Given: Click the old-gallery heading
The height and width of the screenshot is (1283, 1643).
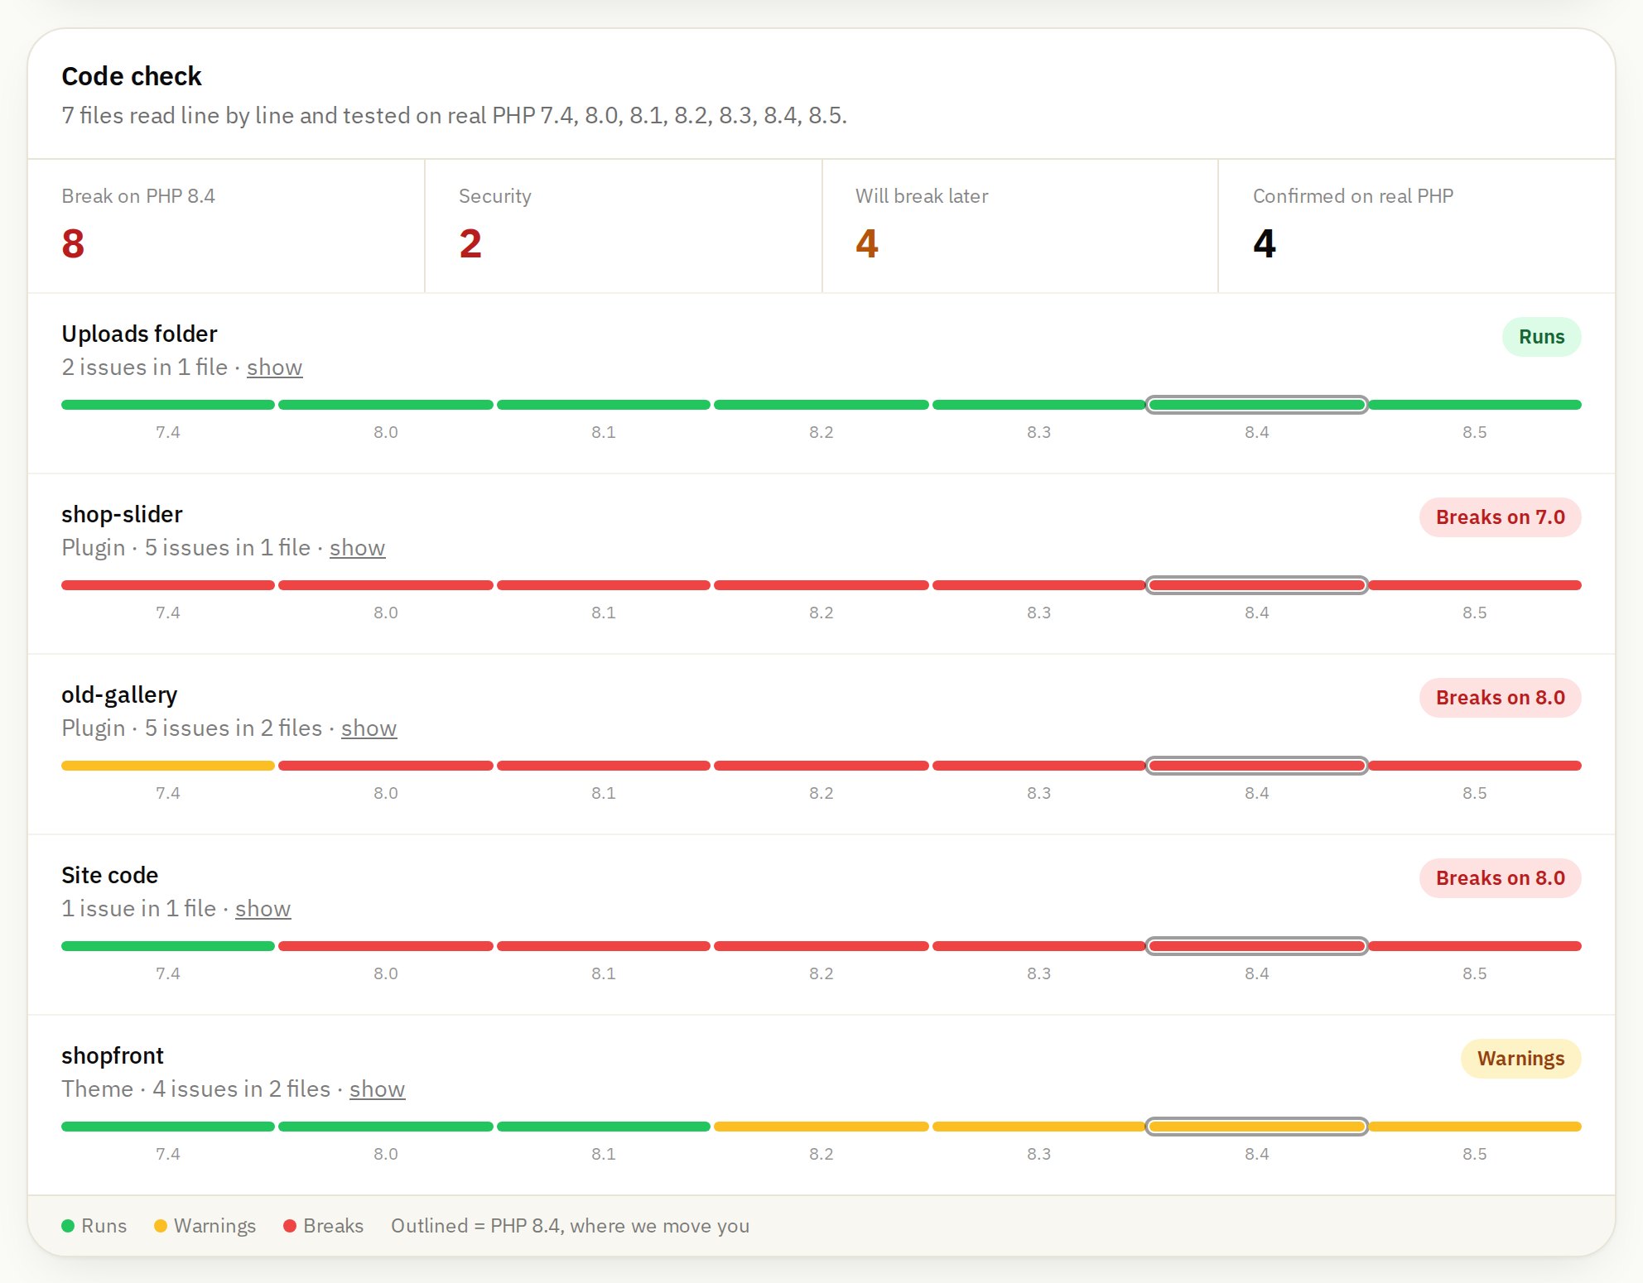Looking at the screenshot, I should coord(119,694).
